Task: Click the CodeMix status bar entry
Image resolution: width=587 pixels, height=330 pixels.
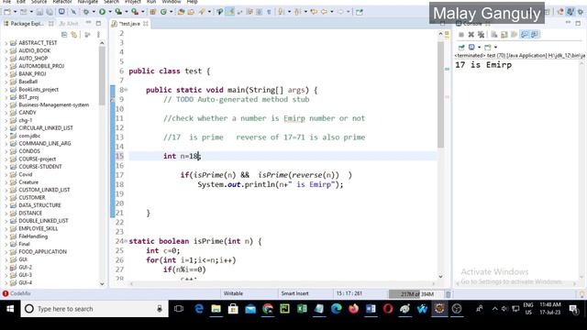Action: pyautogui.click(x=17, y=293)
